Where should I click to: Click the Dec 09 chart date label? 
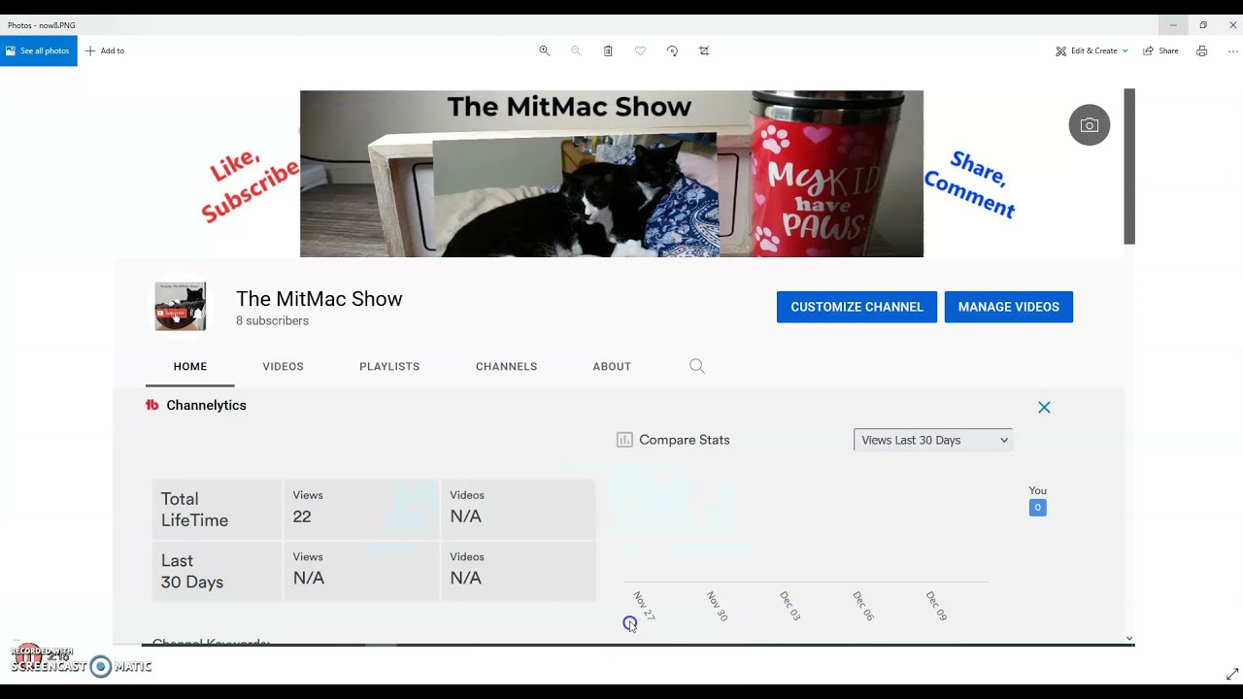(x=936, y=606)
